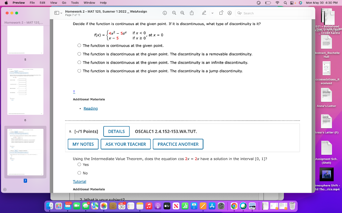
Task: Open the Reading link
Action: (x=91, y=108)
